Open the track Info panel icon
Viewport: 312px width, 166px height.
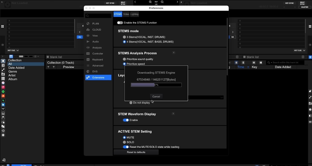310,110
